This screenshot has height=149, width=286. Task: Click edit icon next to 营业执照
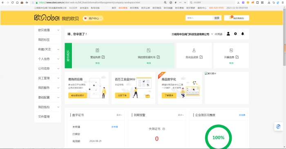click(103, 57)
